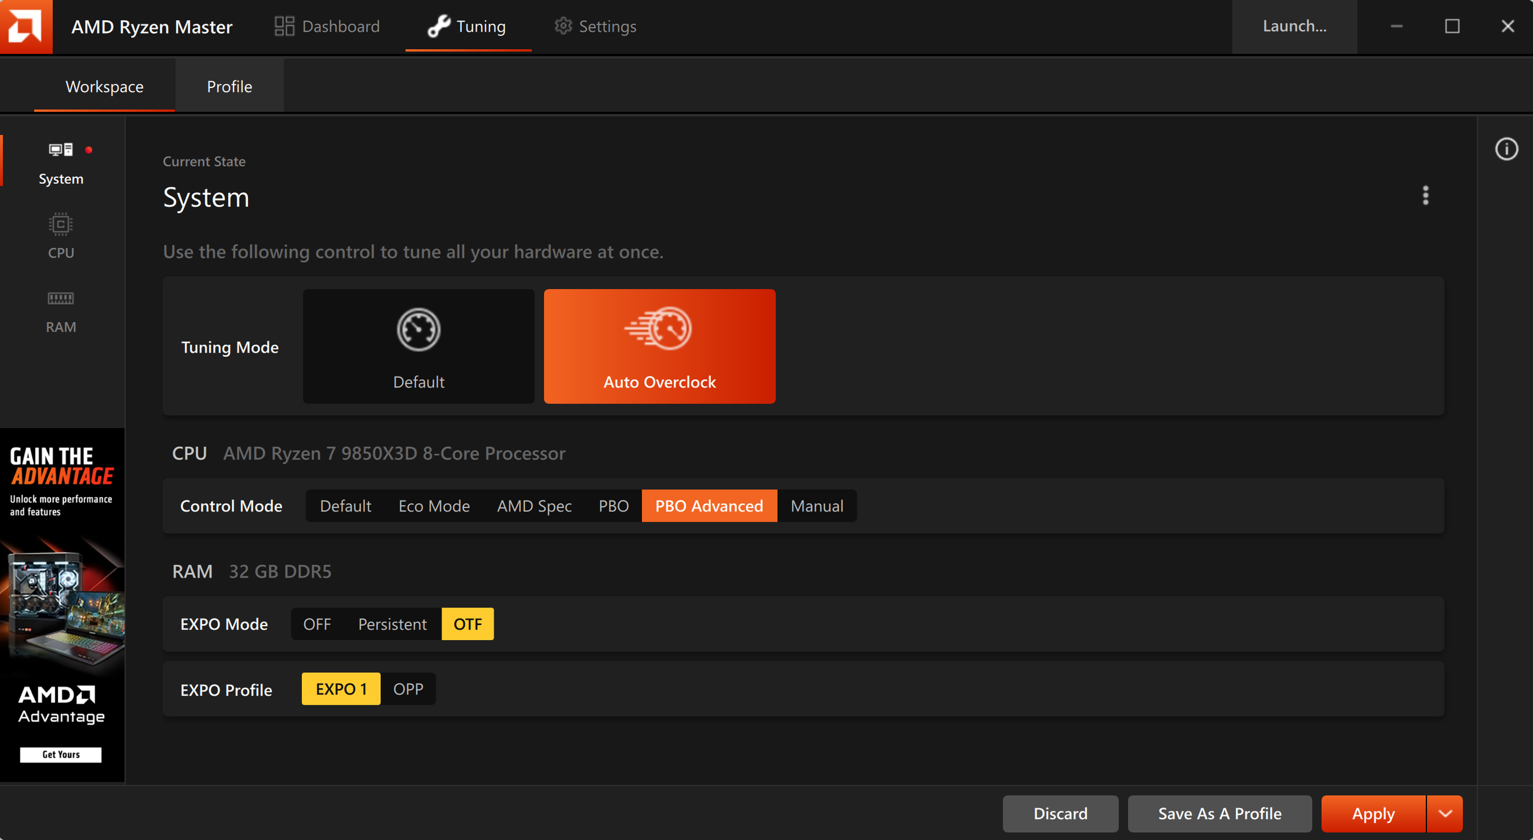Switch EXPO Profile to OPP
Image resolution: width=1533 pixels, height=840 pixels.
(408, 689)
